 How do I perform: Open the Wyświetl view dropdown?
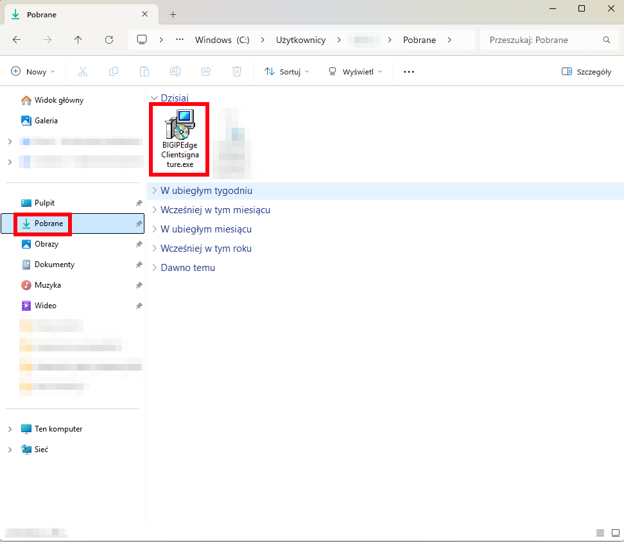point(355,72)
